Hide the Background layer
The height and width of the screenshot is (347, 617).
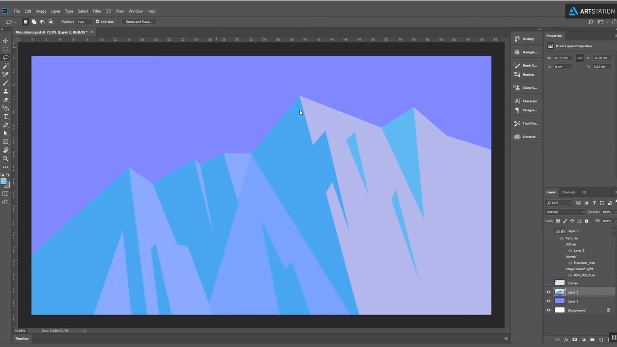click(x=548, y=310)
